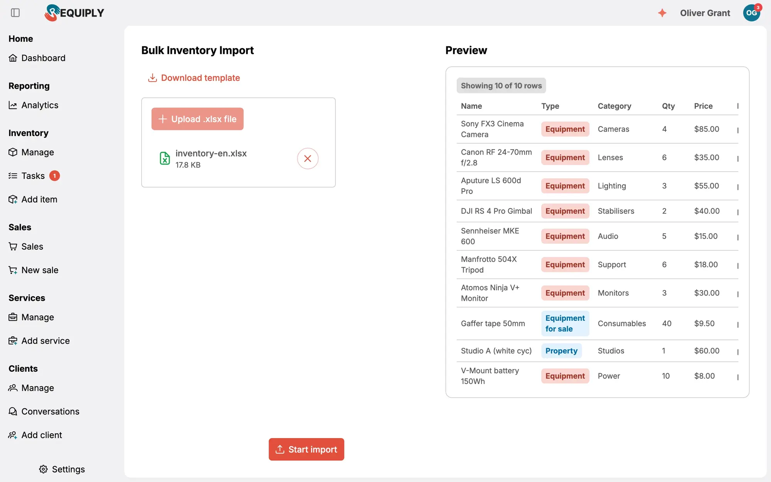Click the V-Mount battery 150Wh cell
771x482 pixels.
click(490, 376)
